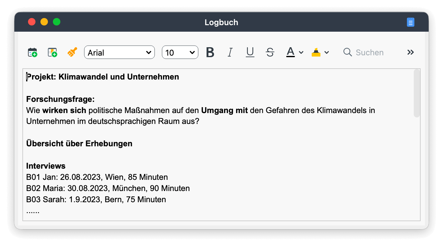Open the Arial font family dropdown
The image size is (443, 246).
click(119, 52)
